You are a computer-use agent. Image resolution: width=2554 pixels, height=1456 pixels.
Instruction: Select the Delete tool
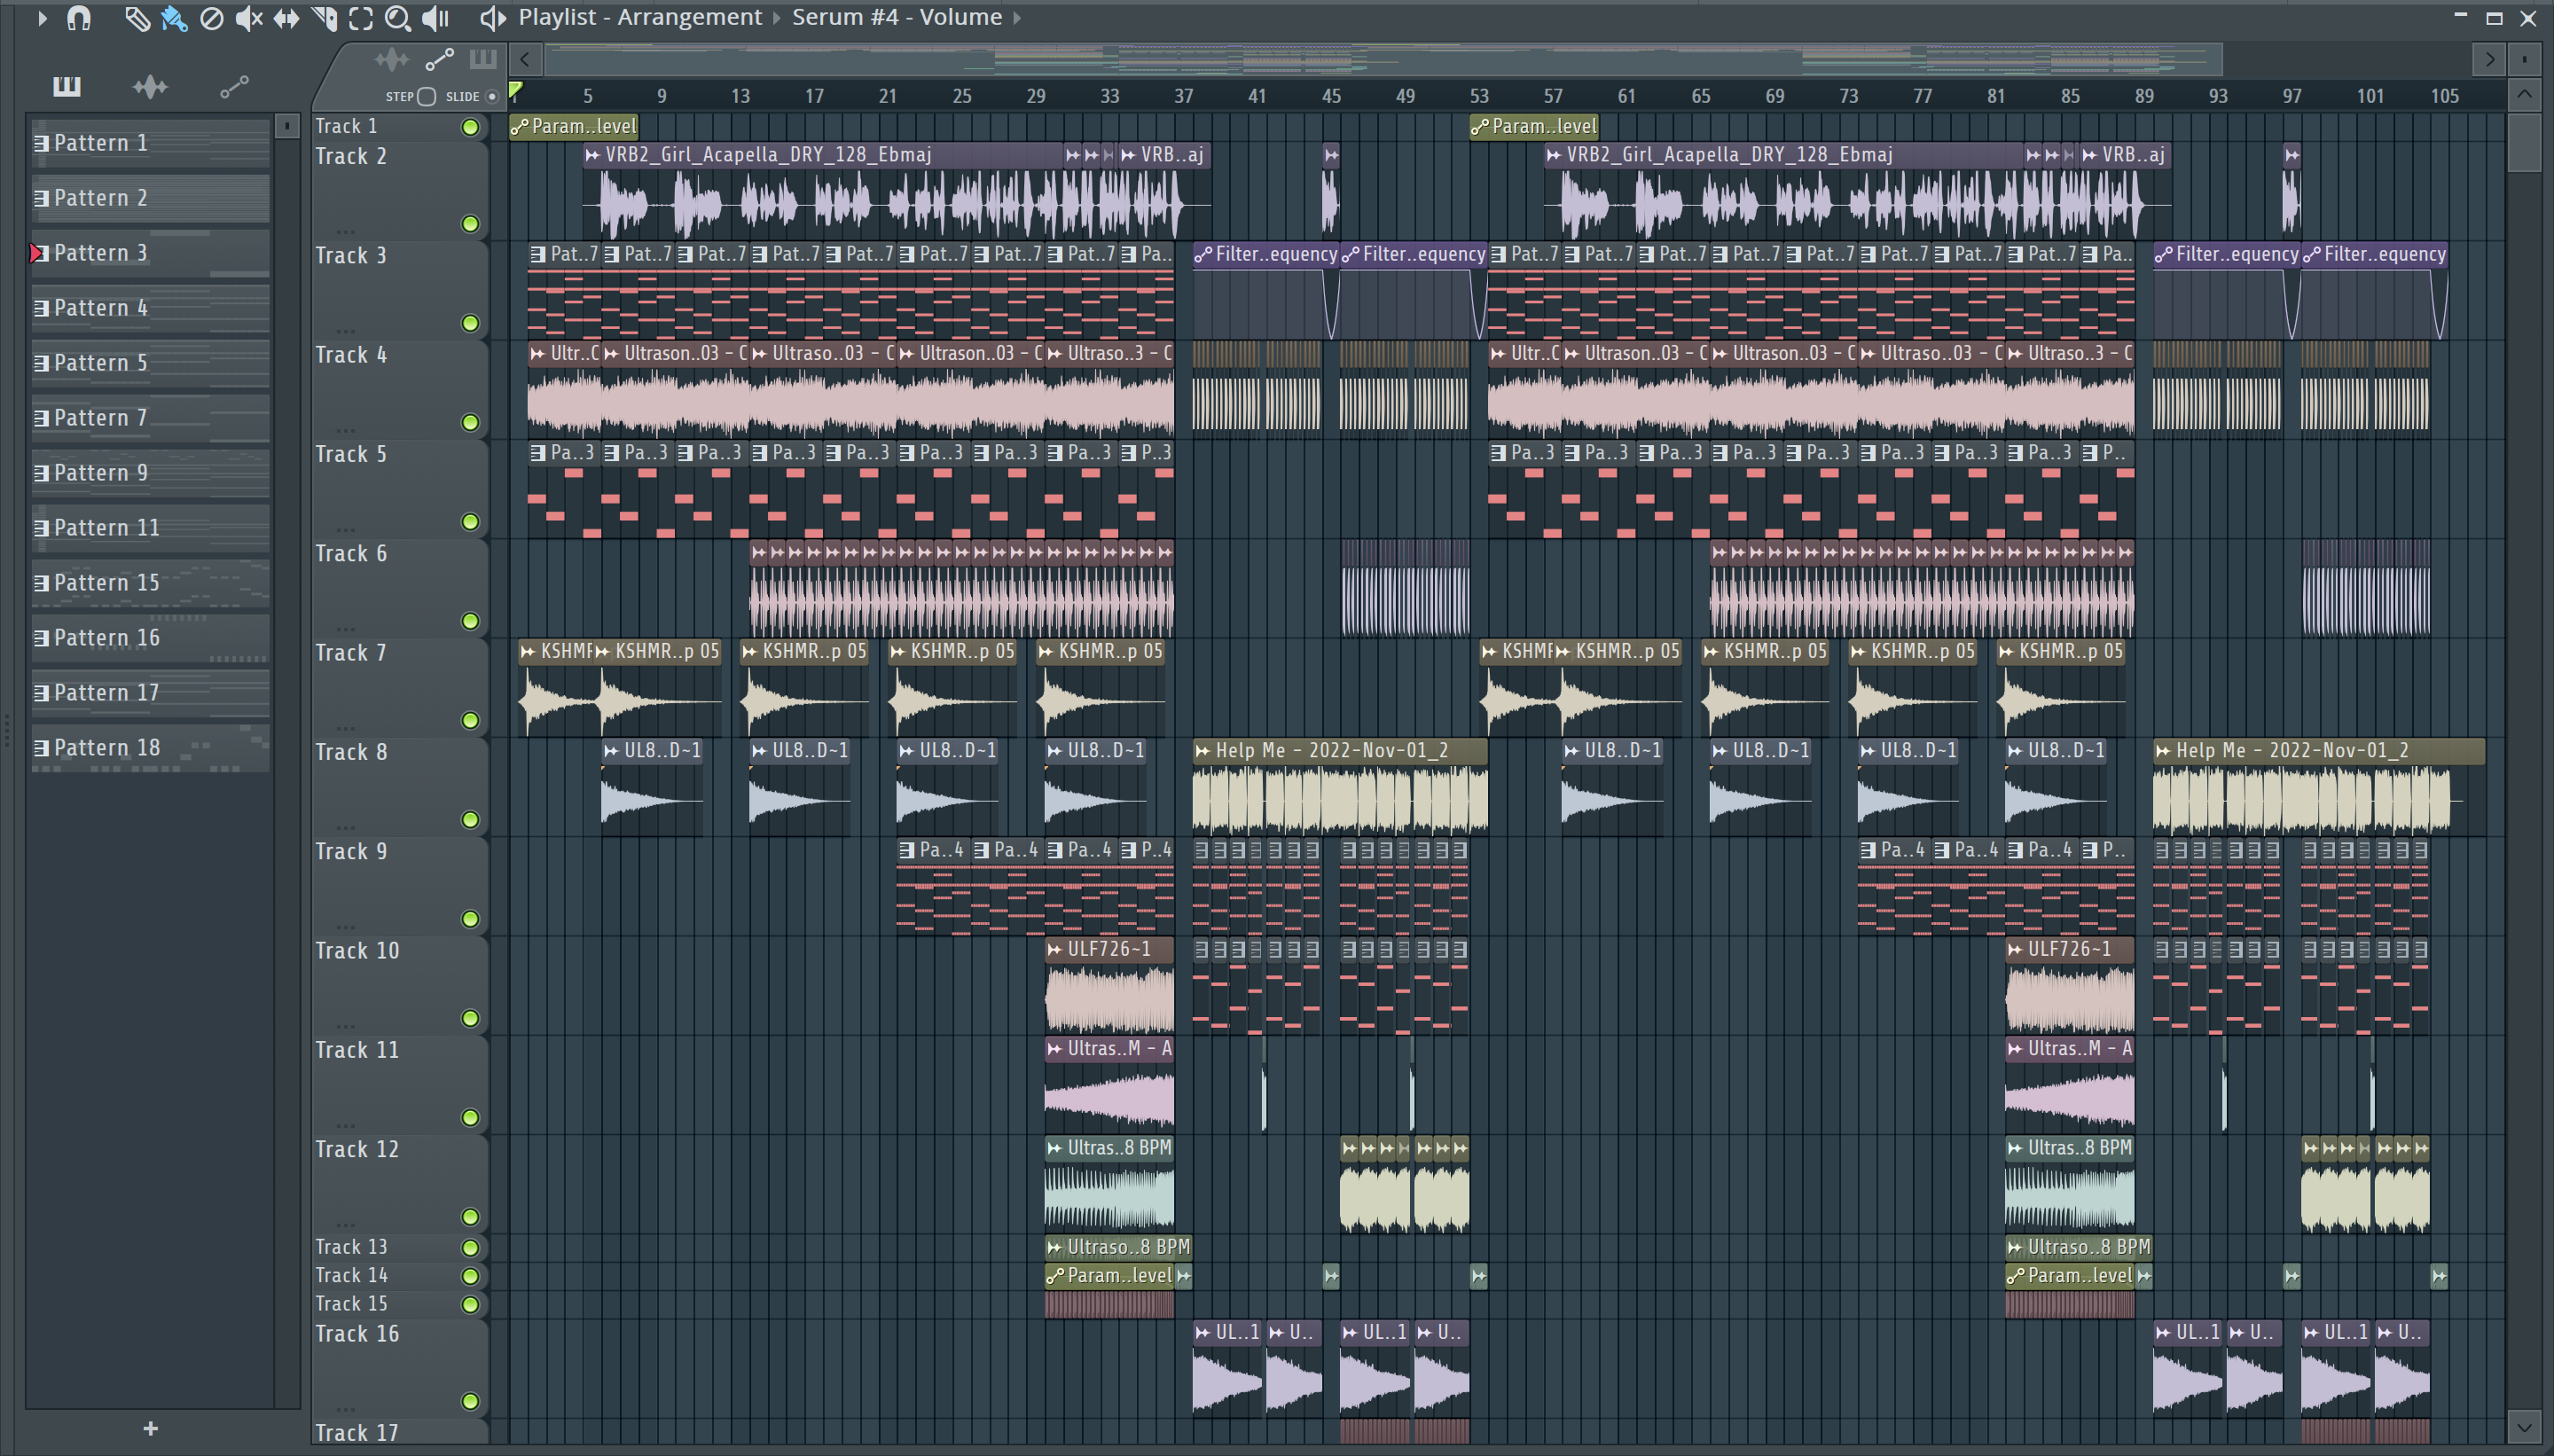(211, 18)
